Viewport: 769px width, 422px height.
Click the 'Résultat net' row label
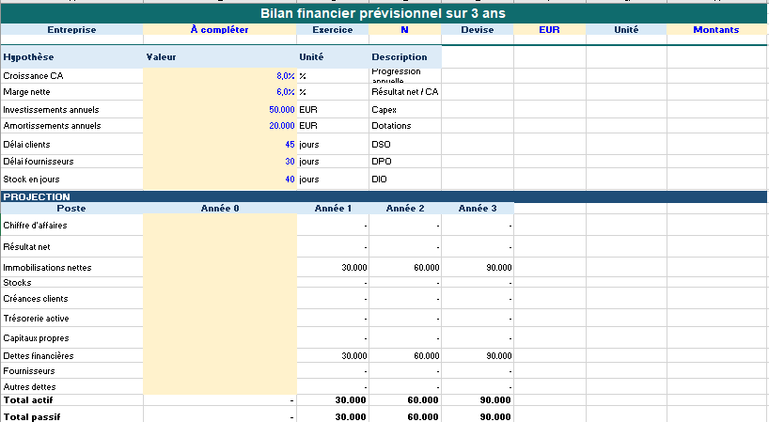point(71,246)
